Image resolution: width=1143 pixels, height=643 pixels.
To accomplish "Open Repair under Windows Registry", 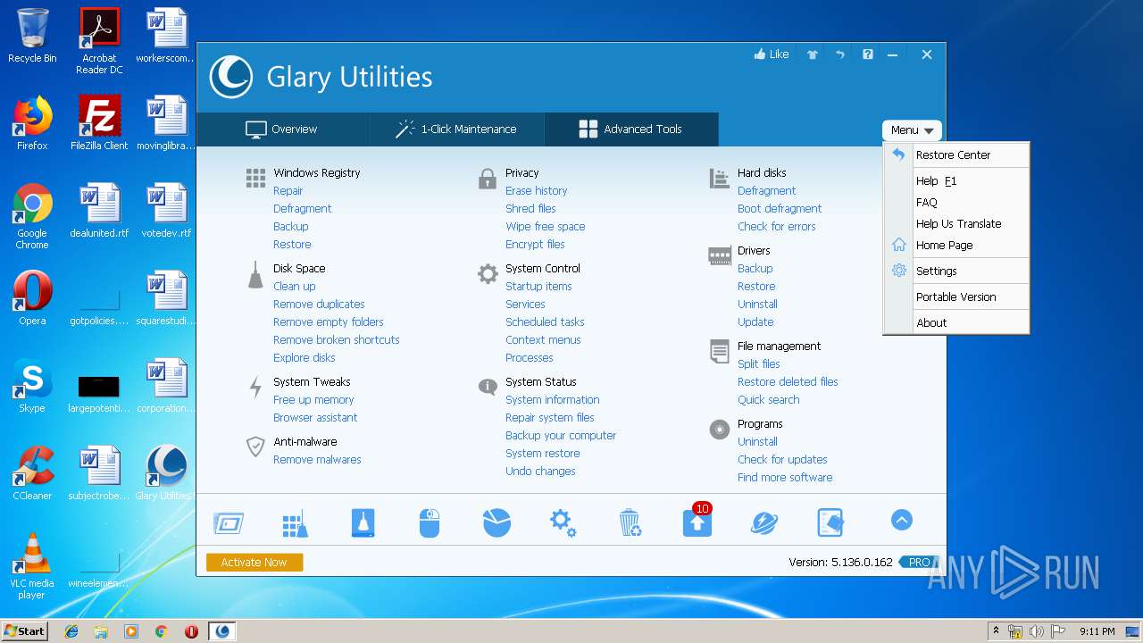I will [288, 191].
